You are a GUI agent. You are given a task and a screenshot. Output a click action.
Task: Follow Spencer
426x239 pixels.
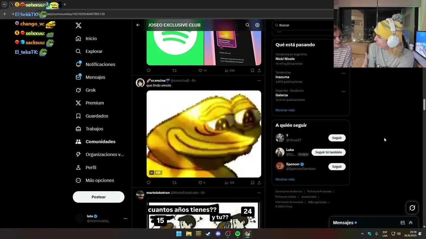tap(337, 167)
